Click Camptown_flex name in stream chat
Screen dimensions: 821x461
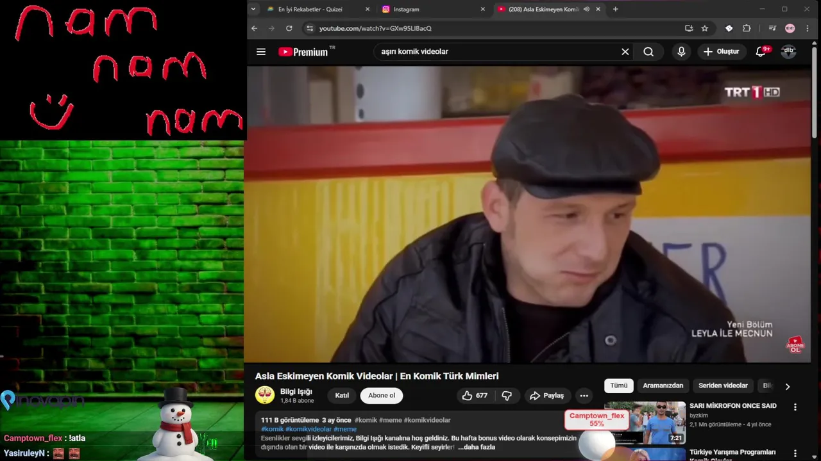click(x=33, y=439)
